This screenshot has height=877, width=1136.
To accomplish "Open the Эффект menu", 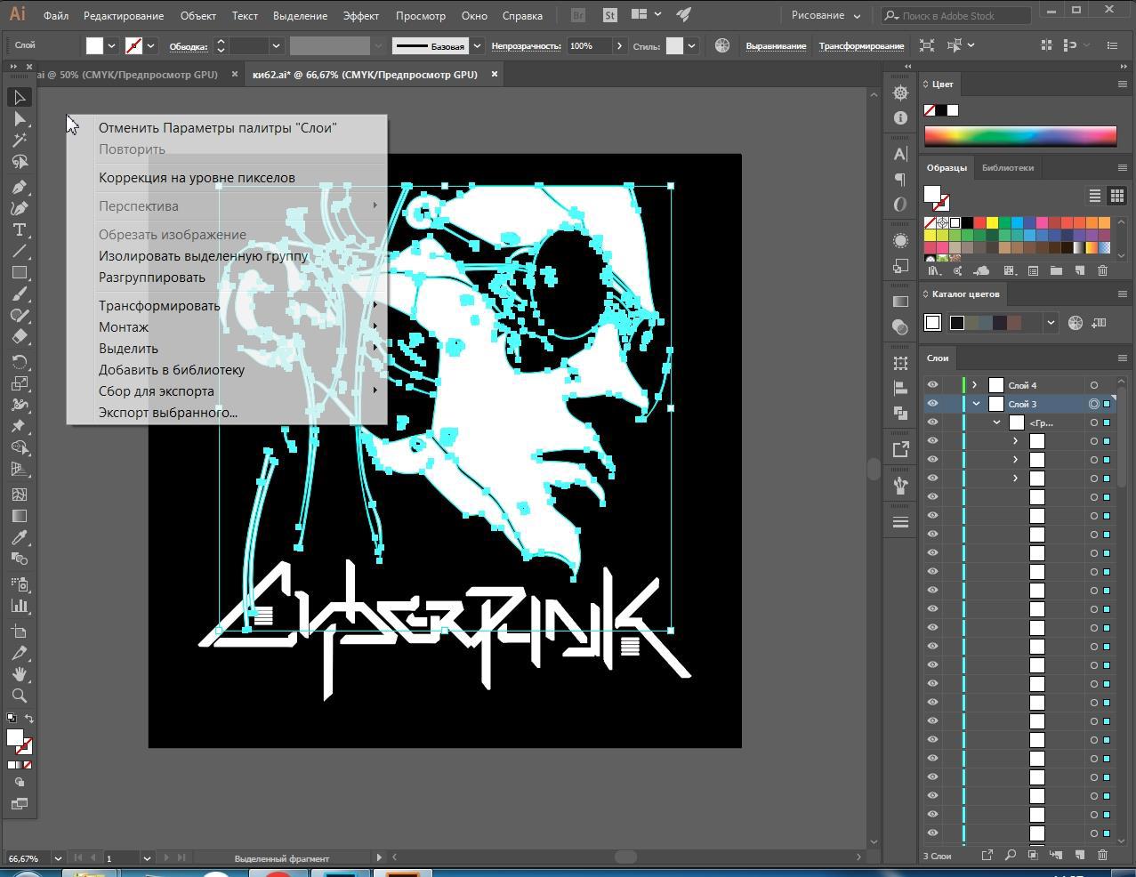I will pyautogui.click(x=361, y=15).
